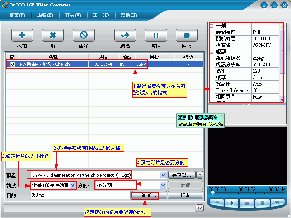Open the 查看(V) menu
291x218 pixels.
[73, 15]
